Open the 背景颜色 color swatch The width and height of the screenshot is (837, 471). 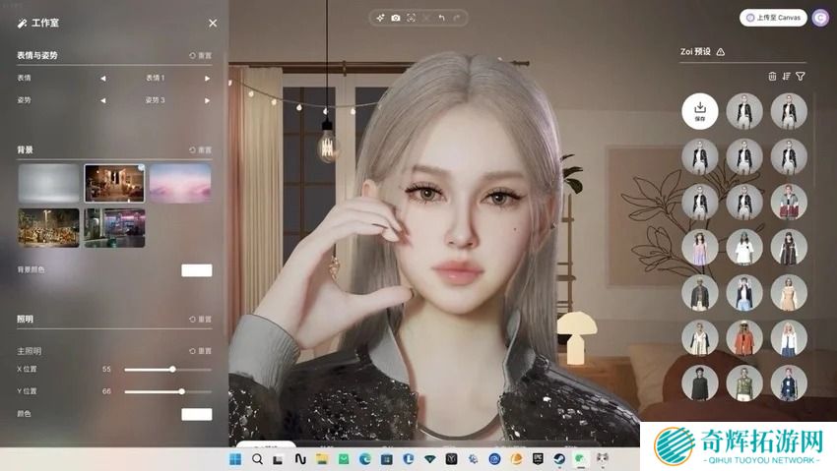pos(196,270)
